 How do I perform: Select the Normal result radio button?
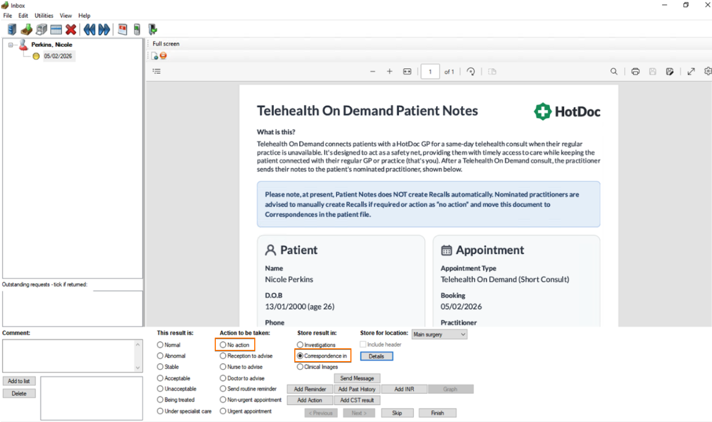(160, 345)
